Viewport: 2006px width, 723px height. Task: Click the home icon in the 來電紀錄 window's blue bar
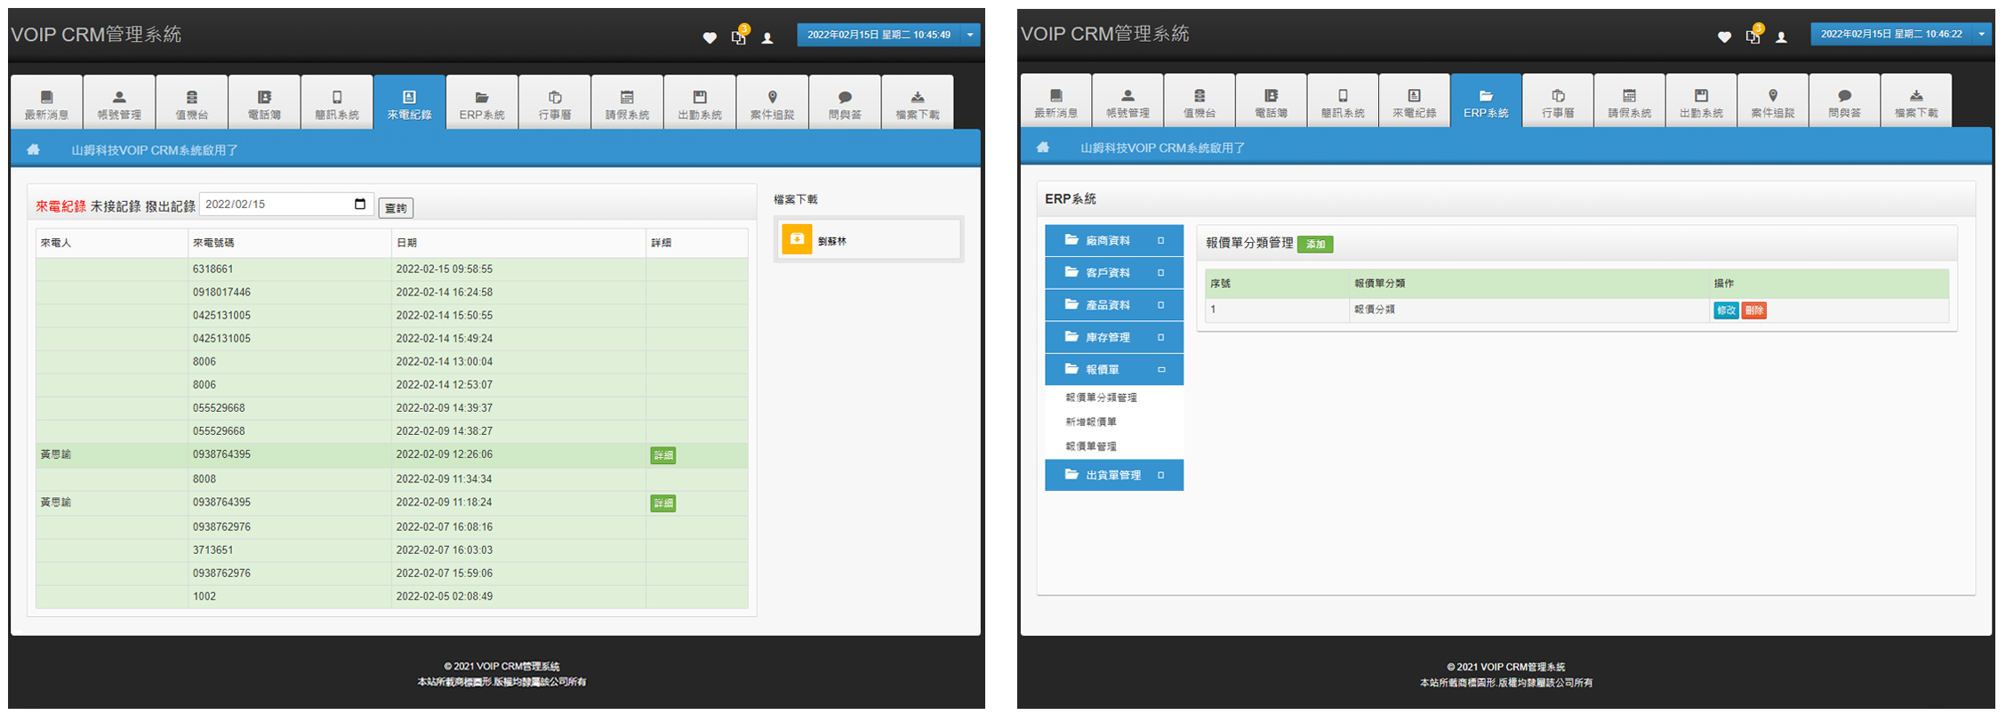34,149
